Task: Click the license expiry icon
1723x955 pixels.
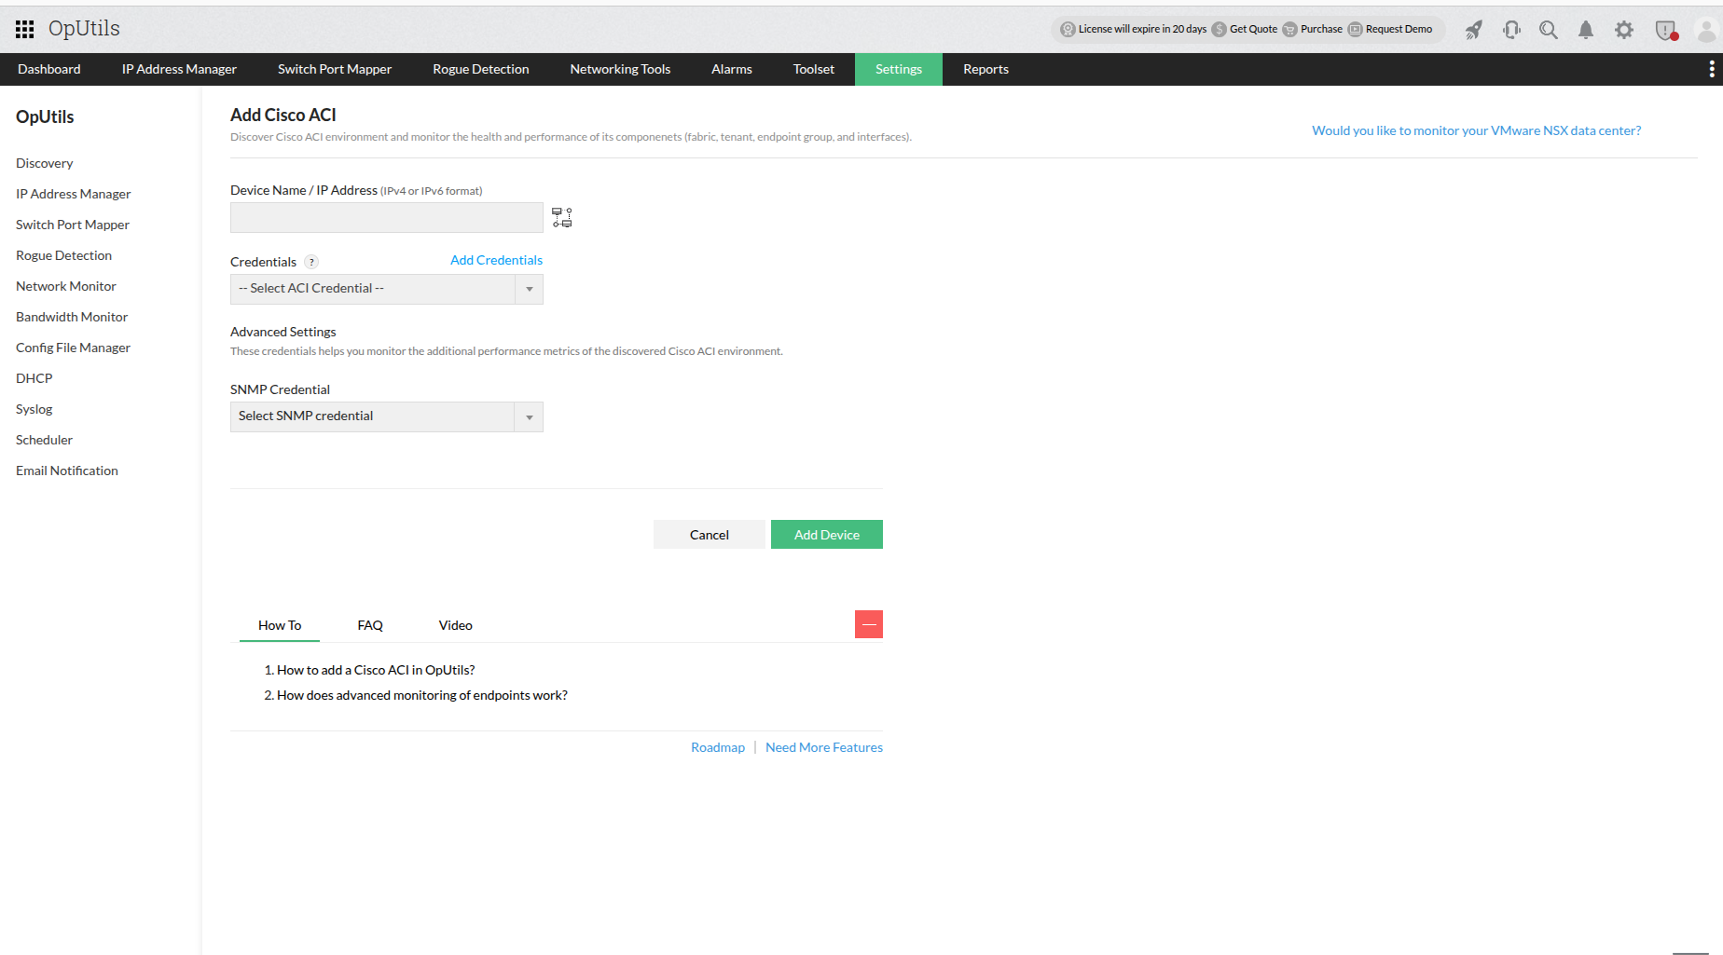Action: (x=1068, y=29)
